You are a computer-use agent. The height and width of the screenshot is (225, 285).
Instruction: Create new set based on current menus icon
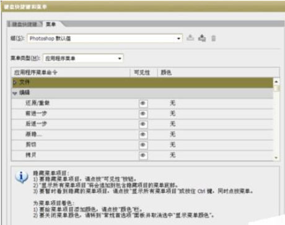pos(202,38)
